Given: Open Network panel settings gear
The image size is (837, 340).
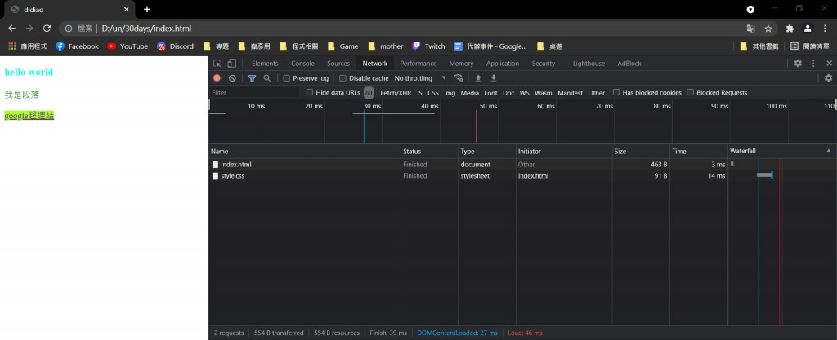Looking at the screenshot, I should pyautogui.click(x=828, y=78).
